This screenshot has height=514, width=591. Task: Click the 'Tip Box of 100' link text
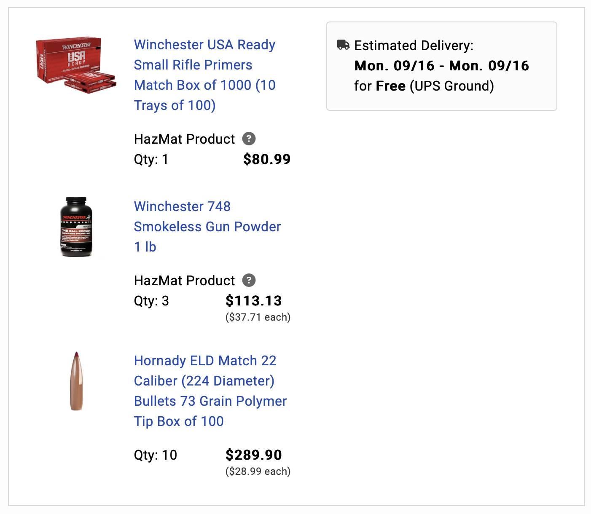(179, 421)
